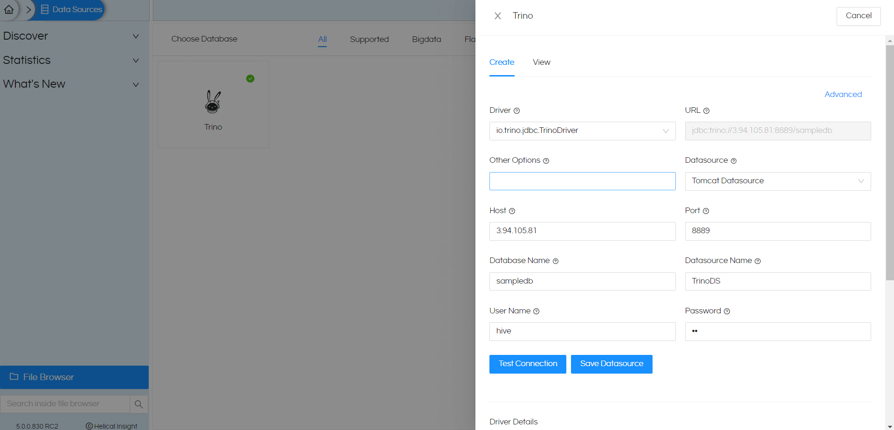This screenshot has width=894, height=430.
Task: Select the Bigdata database filter tab
Action: [426, 39]
